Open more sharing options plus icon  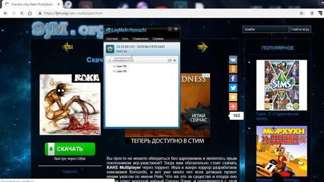coord(233,107)
